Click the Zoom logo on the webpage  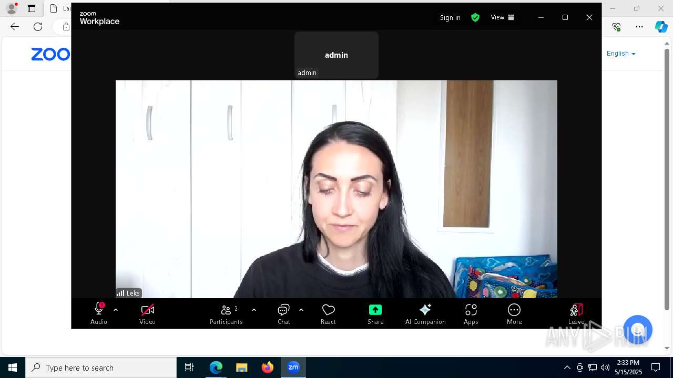pos(50,54)
